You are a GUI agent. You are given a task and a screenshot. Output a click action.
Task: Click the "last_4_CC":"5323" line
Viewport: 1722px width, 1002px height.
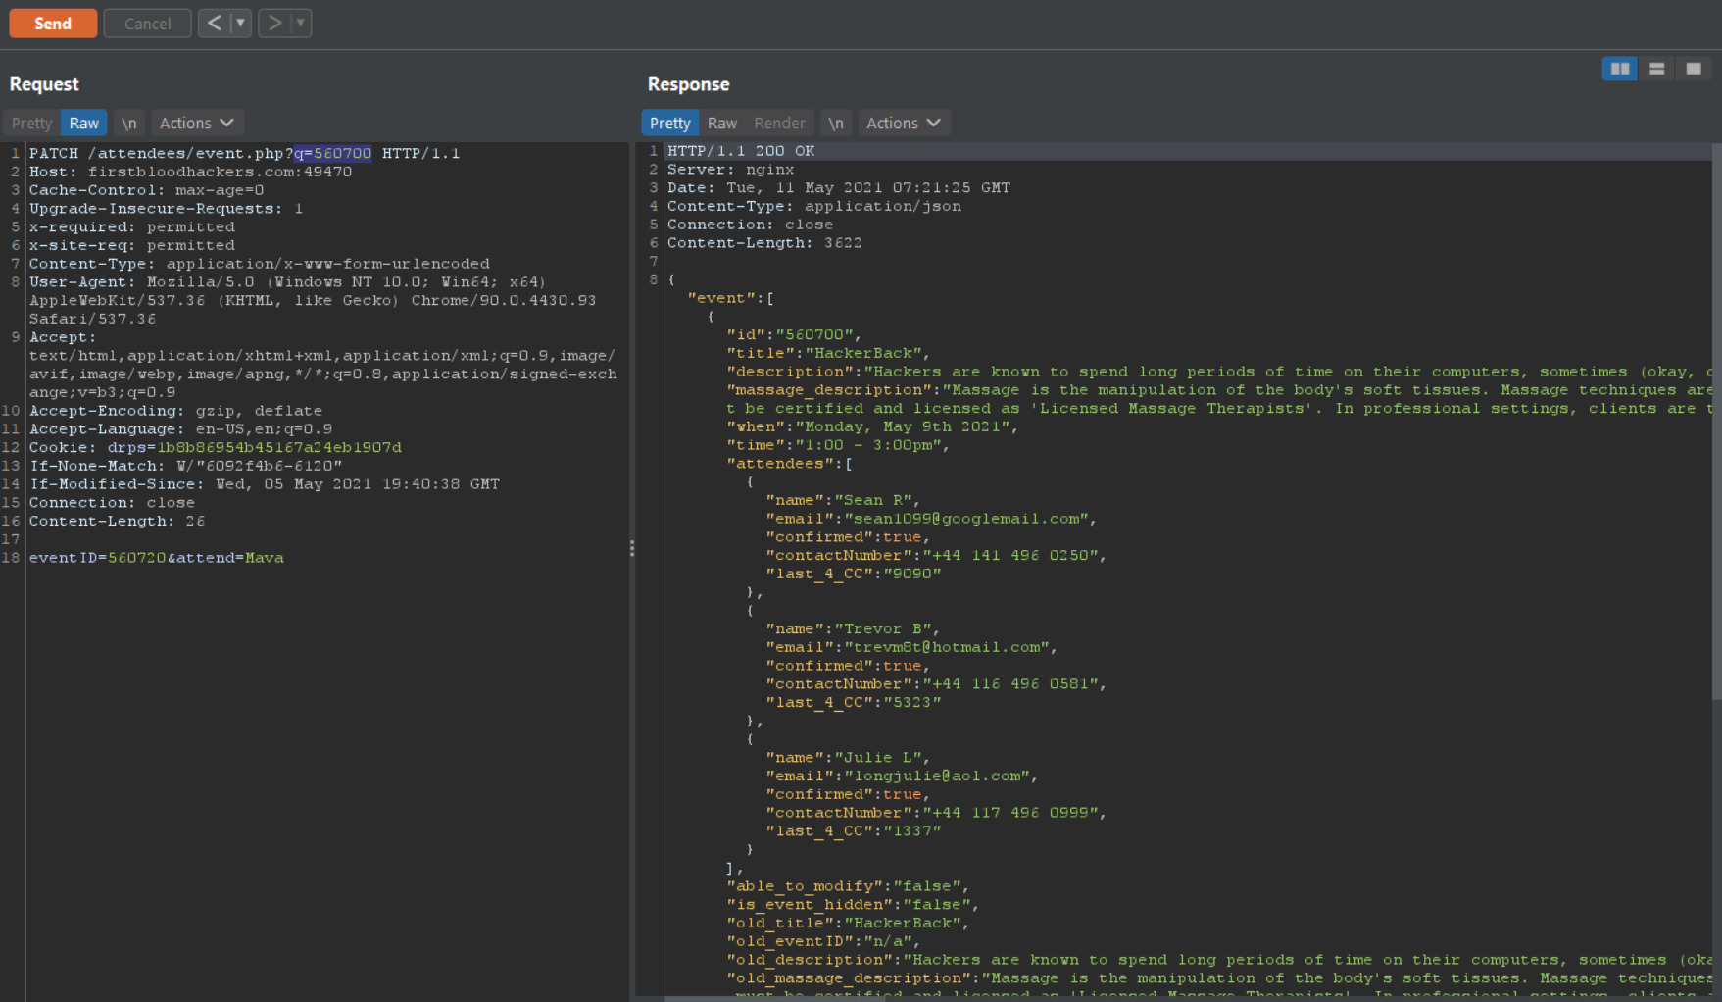(x=854, y=703)
